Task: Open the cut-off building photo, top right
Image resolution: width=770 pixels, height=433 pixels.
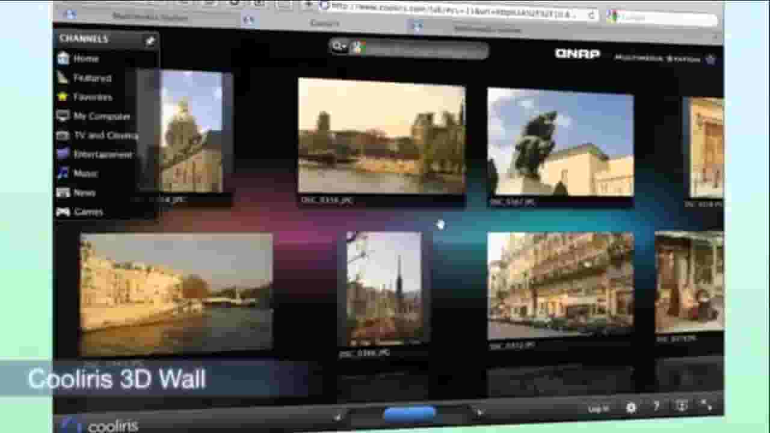Action: click(x=706, y=148)
